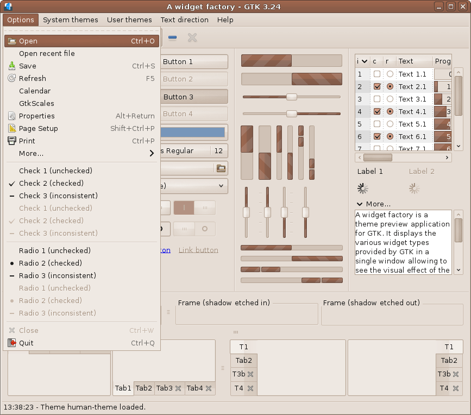The image size is (471, 415).
Task: Select the radio button in the Text 5.1 row
Action: click(390, 124)
